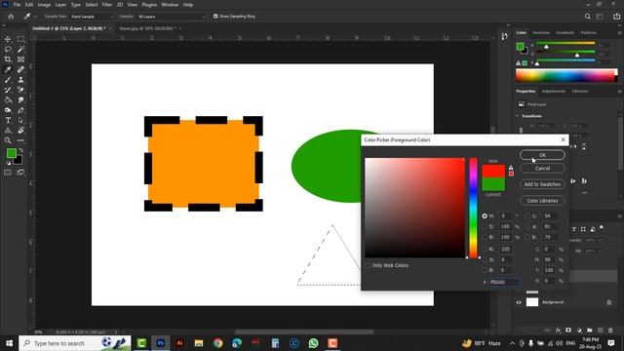Toggle the Show Sampling Ring checkbox
The image size is (624, 351).
[x=215, y=17]
